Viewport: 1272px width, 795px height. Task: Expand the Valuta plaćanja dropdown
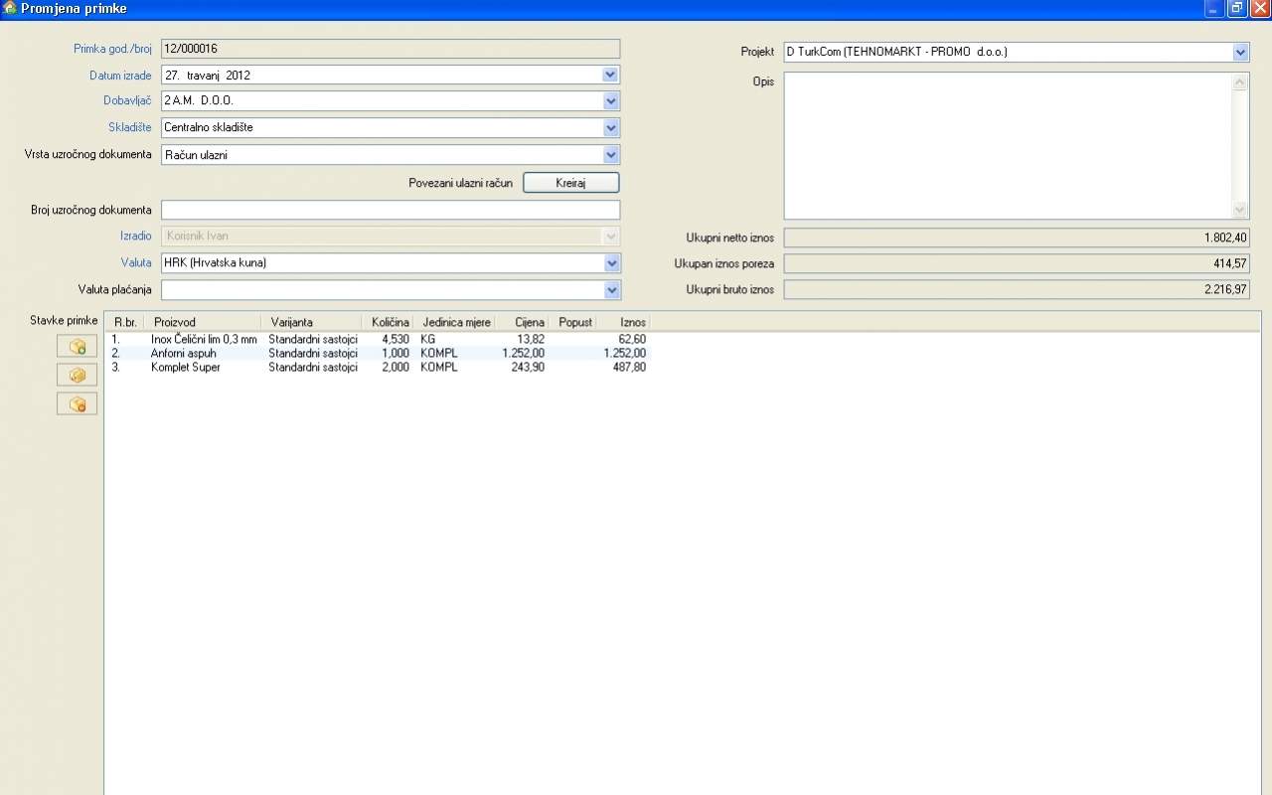point(610,290)
